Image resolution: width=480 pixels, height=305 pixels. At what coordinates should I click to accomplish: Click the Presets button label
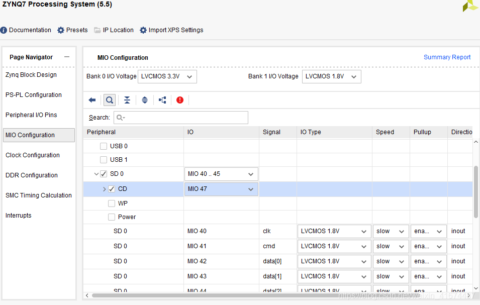point(77,30)
